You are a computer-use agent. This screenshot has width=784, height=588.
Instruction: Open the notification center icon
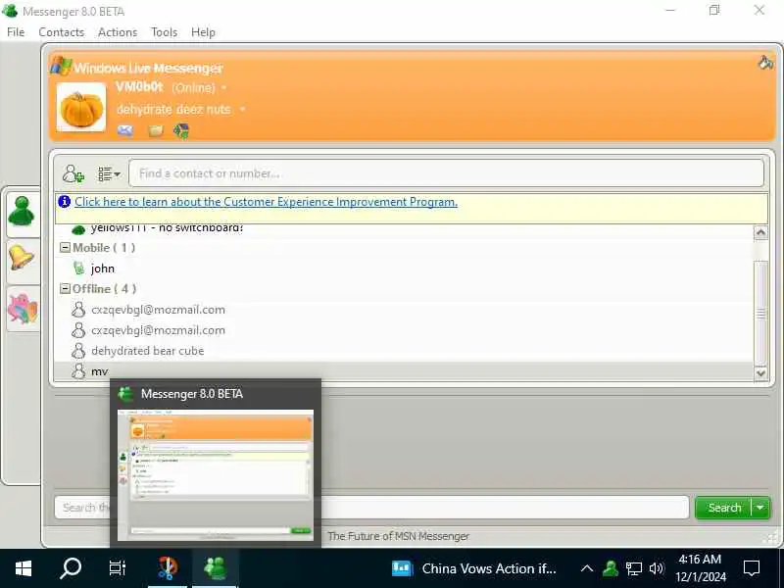point(752,568)
